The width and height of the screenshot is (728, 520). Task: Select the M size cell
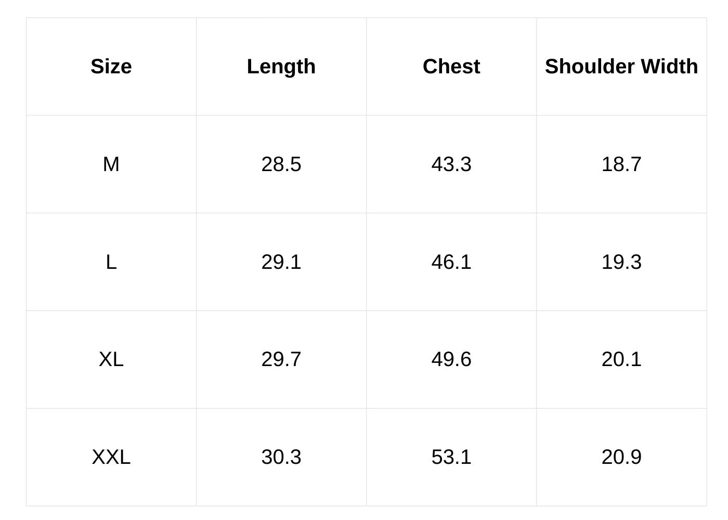(111, 164)
